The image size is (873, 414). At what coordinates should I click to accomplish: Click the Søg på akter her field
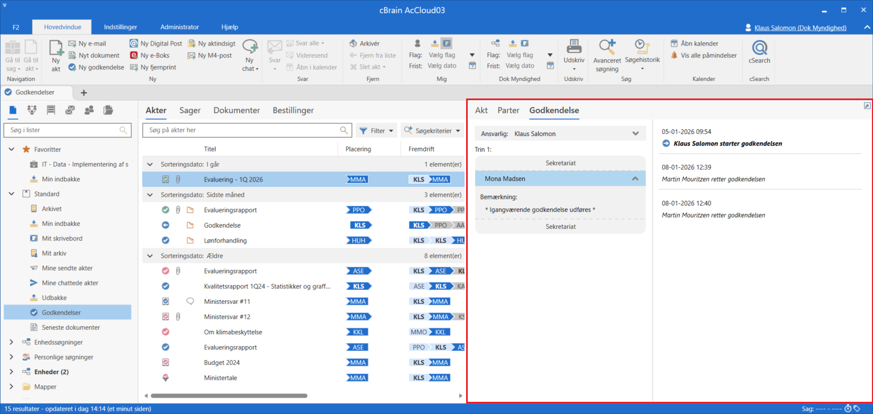(247, 130)
